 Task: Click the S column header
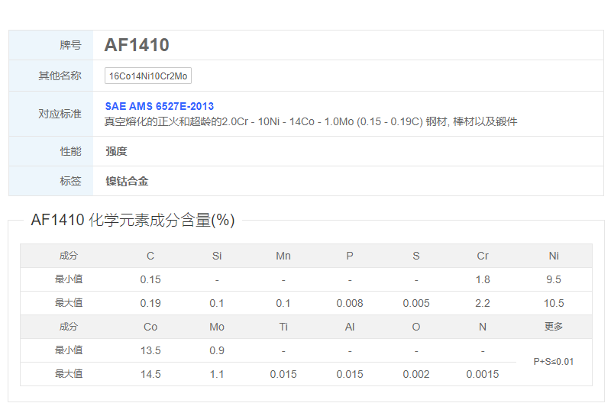(416, 256)
